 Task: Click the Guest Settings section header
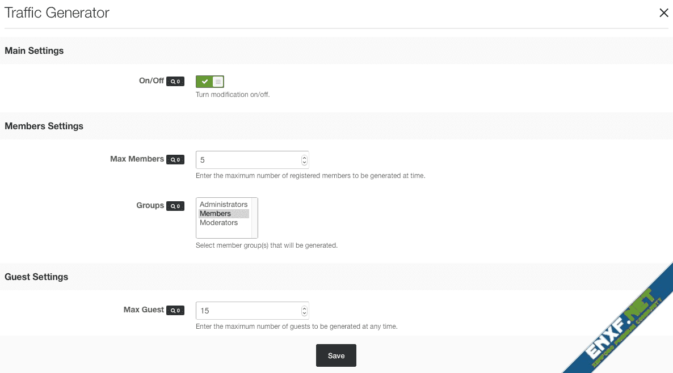point(36,277)
